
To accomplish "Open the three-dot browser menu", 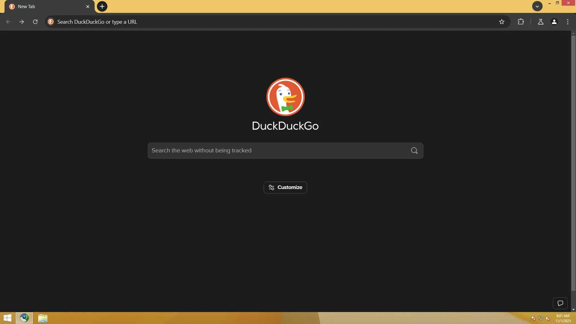I will coord(568,22).
